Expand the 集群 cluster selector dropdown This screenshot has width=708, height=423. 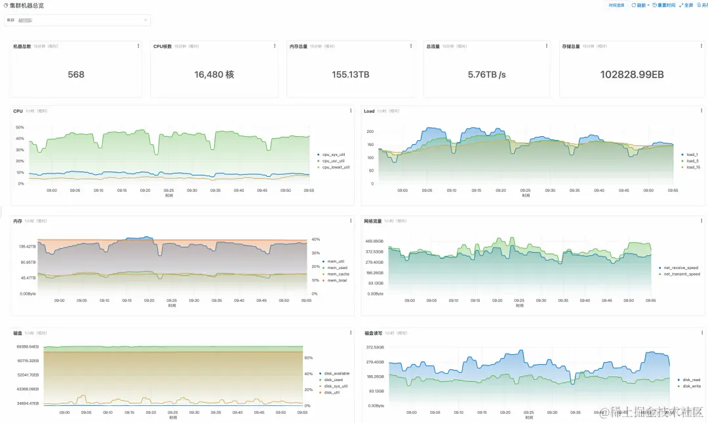point(77,20)
